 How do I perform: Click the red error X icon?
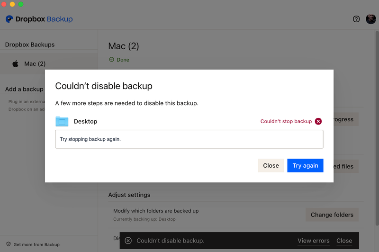coord(318,121)
